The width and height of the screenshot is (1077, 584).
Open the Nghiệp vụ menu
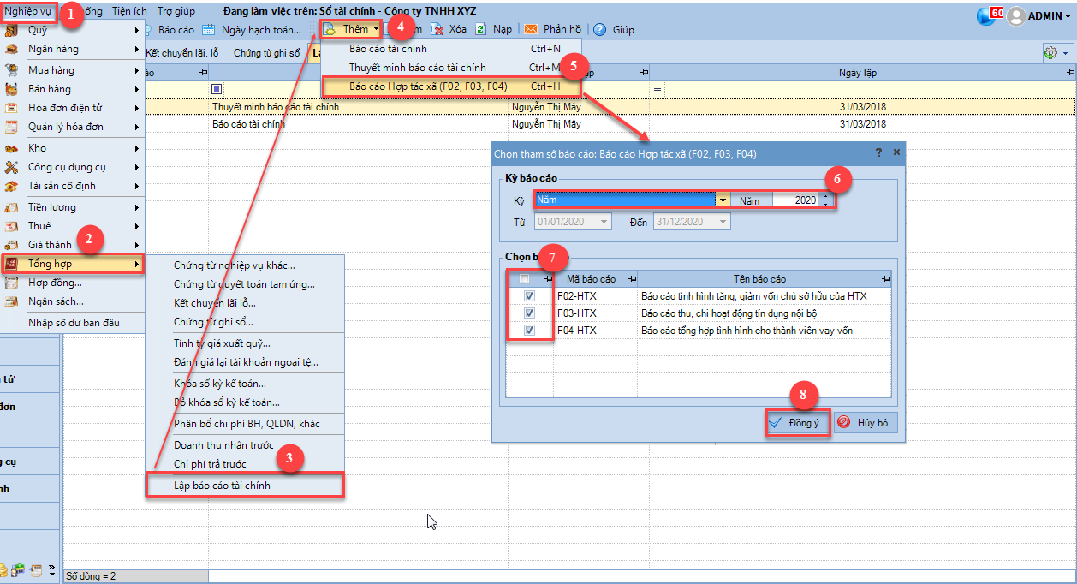[x=27, y=11]
